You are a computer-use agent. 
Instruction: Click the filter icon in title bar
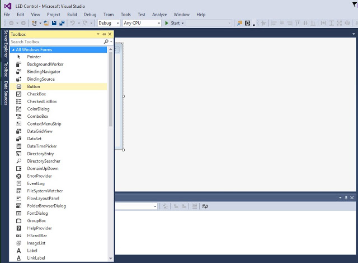tap(355, 4)
